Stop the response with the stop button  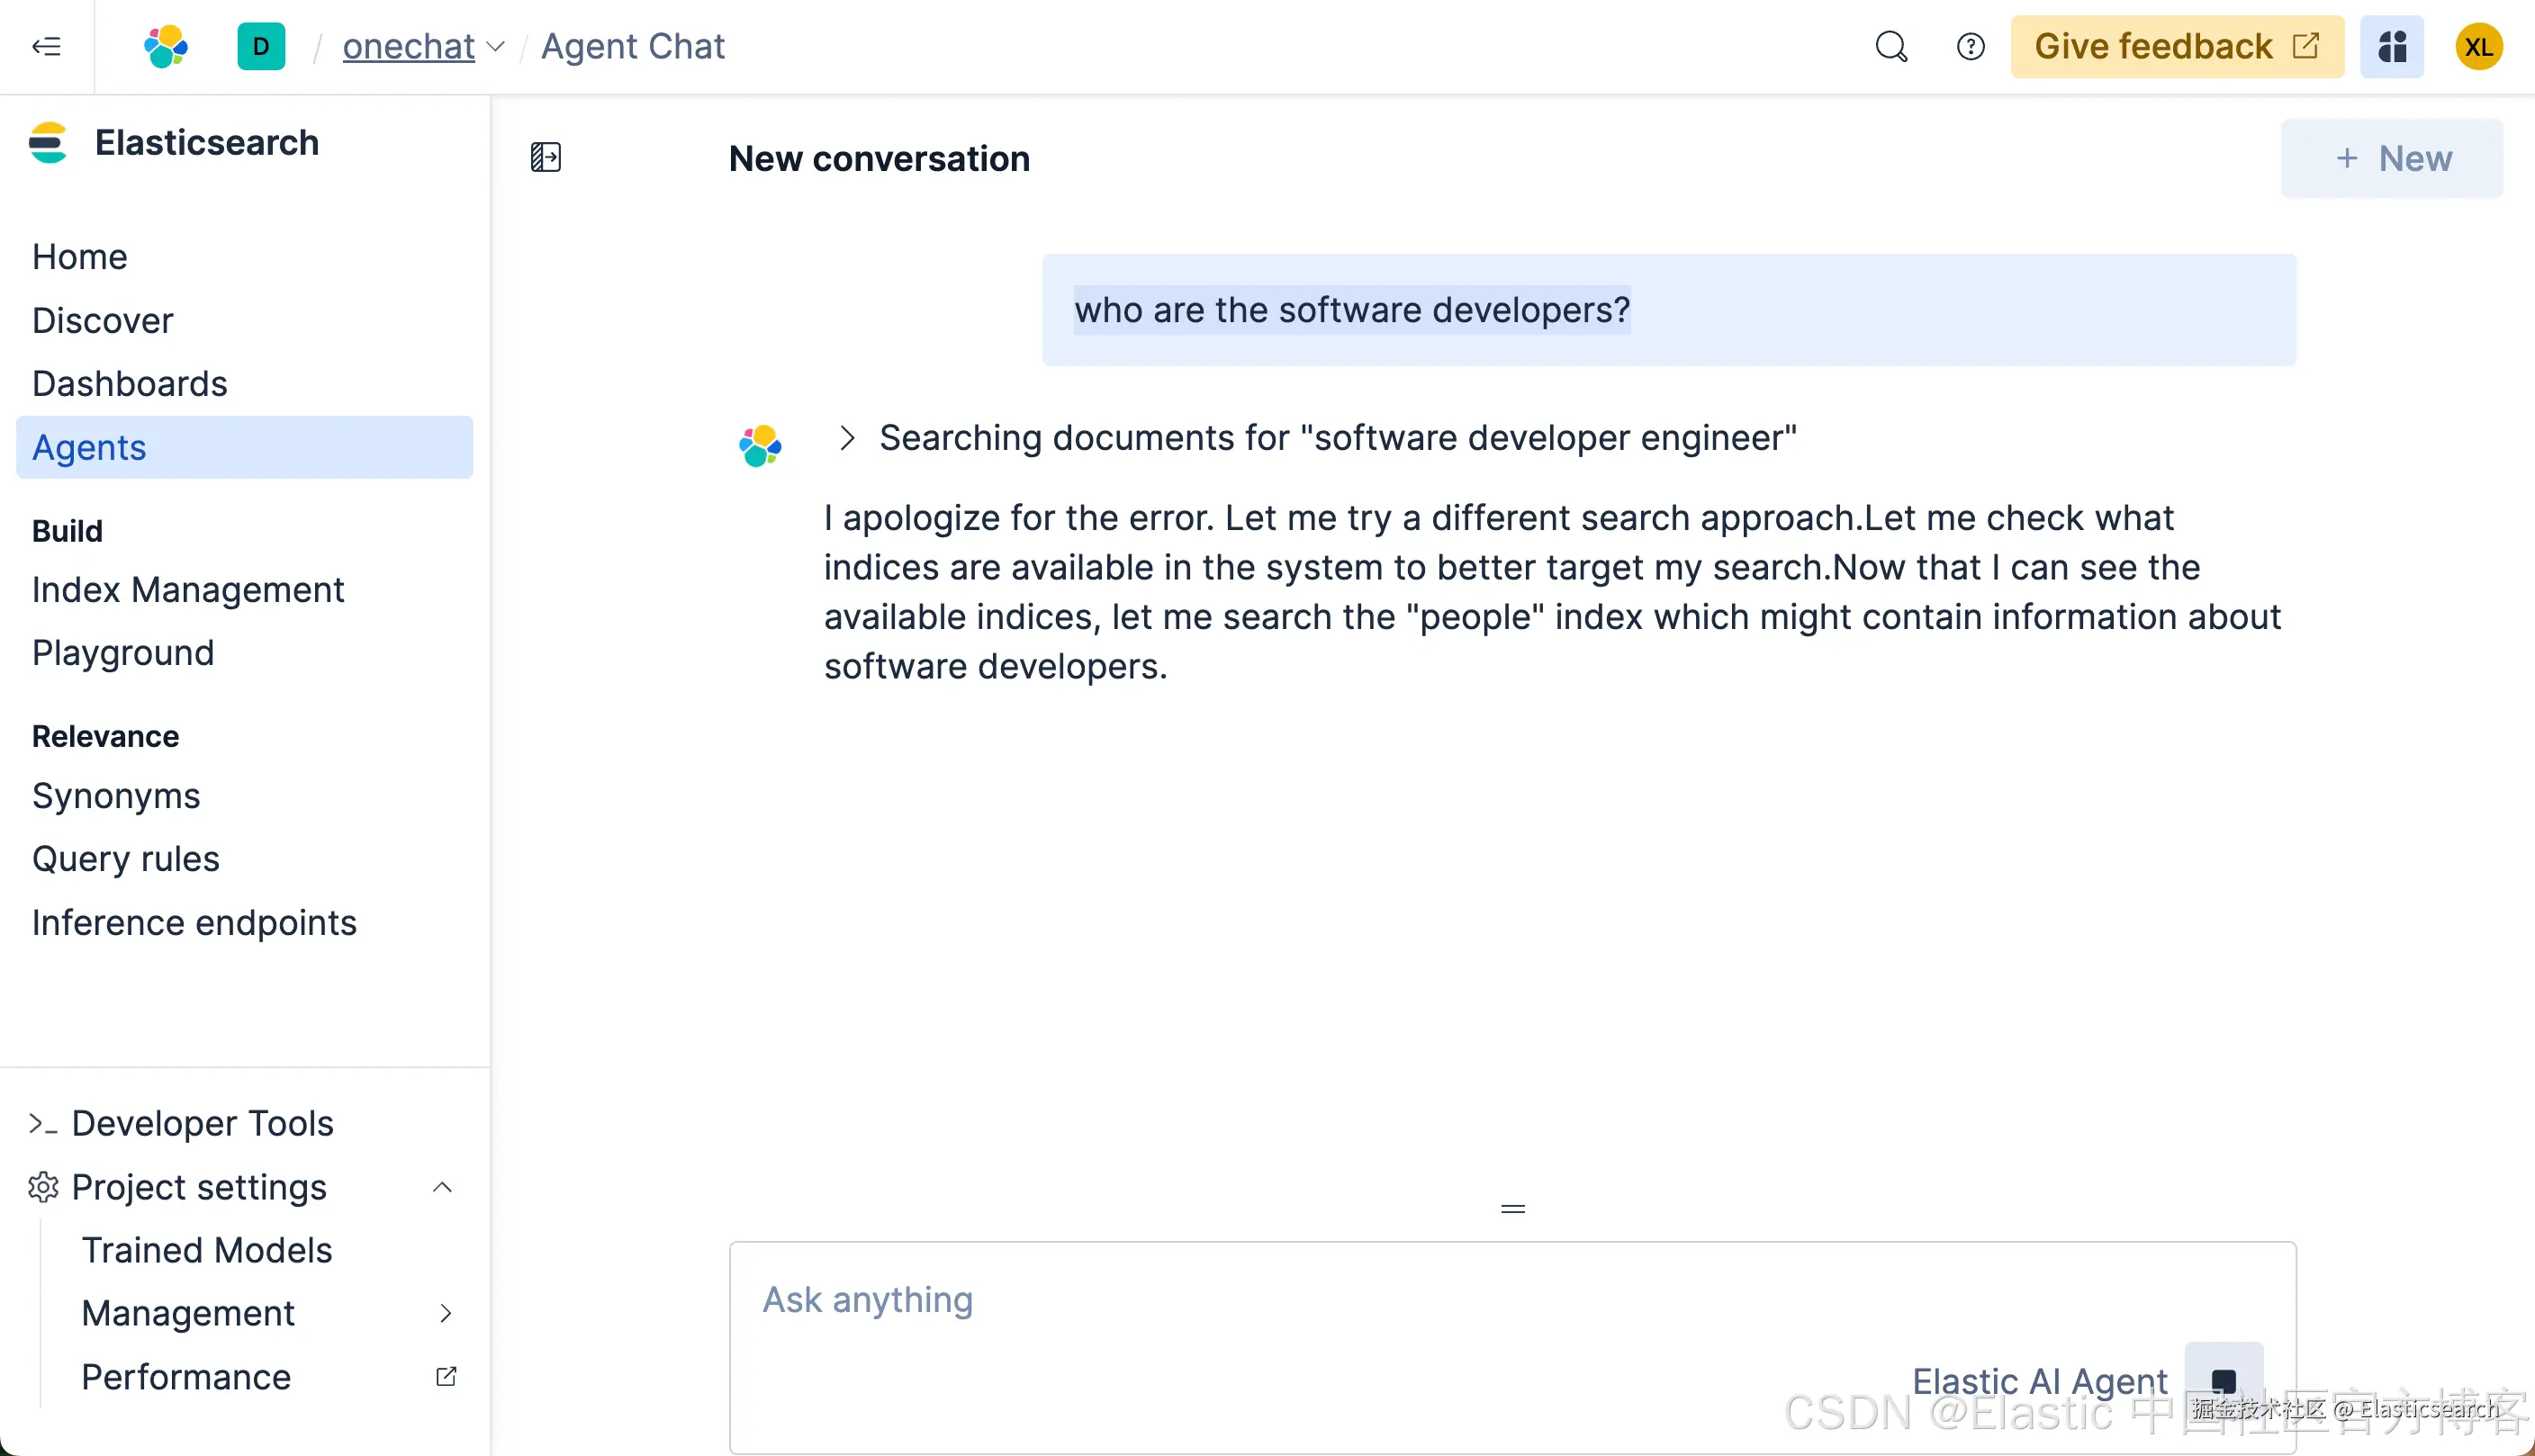click(2223, 1381)
